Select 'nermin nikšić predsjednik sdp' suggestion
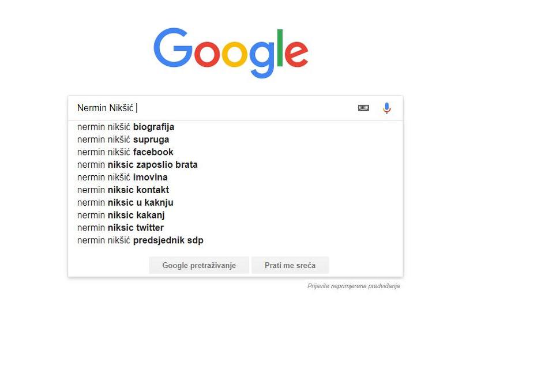This screenshot has width=541, height=366. [140, 241]
